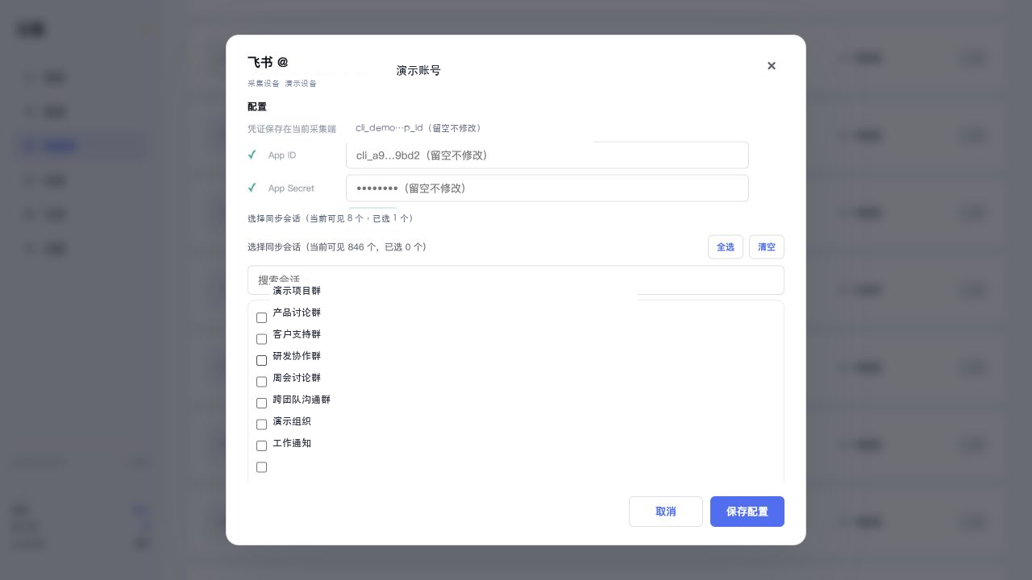This screenshot has width=1032, height=580.
Task: Save settings with 保存配置
Action: (747, 512)
